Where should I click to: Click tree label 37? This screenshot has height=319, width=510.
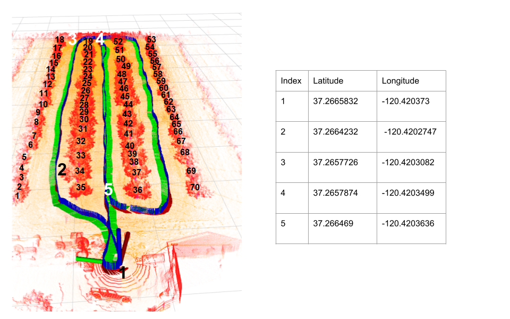coord(137,172)
